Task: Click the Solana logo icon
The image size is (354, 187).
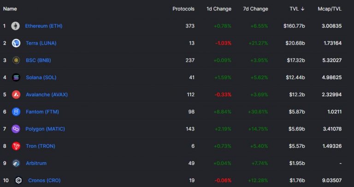Action: [x=16, y=77]
